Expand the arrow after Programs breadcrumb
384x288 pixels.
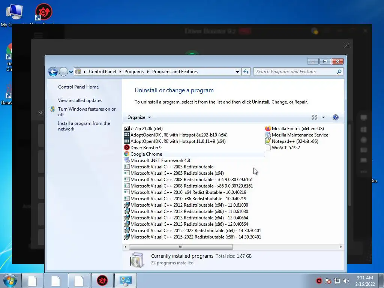pyautogui.click(x=148, y=72)
